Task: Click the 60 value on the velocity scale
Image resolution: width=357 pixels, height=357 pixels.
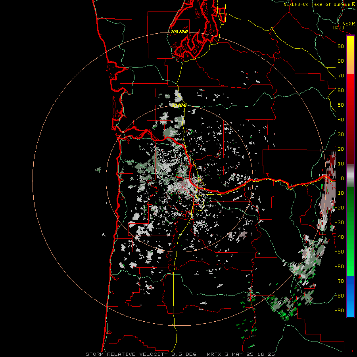Action: [x=341, y=90]
